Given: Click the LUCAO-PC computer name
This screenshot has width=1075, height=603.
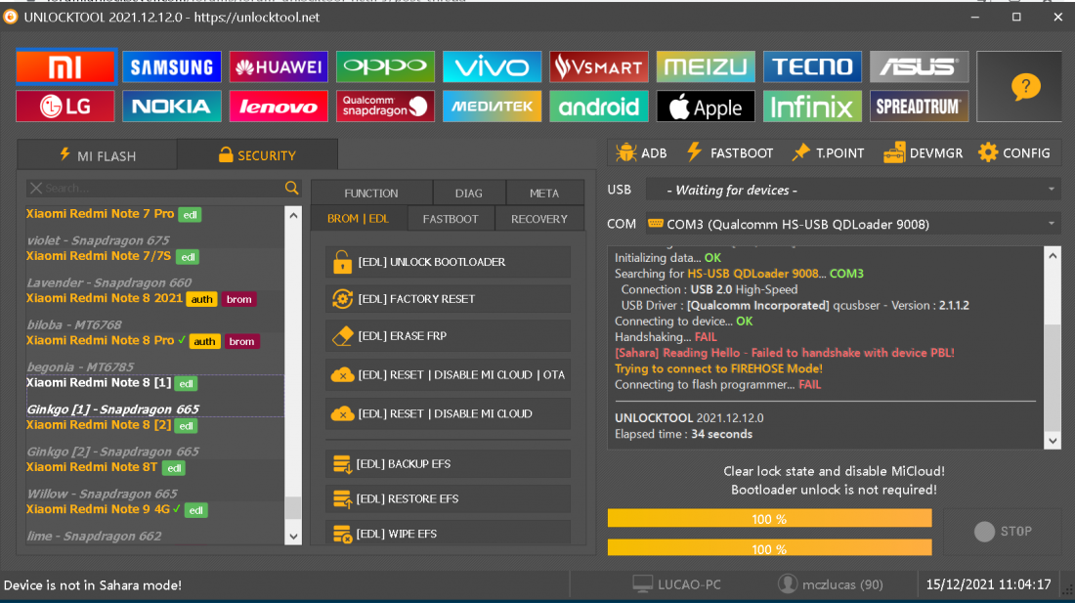Looking at the screenshot, I should (676, 584).
